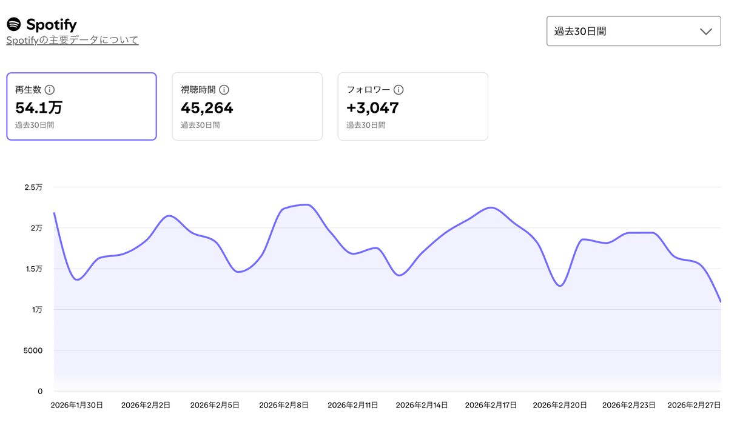Select the 再生数 metric card
The height and width of the screenshot is (425, 740).
(81, 107)
